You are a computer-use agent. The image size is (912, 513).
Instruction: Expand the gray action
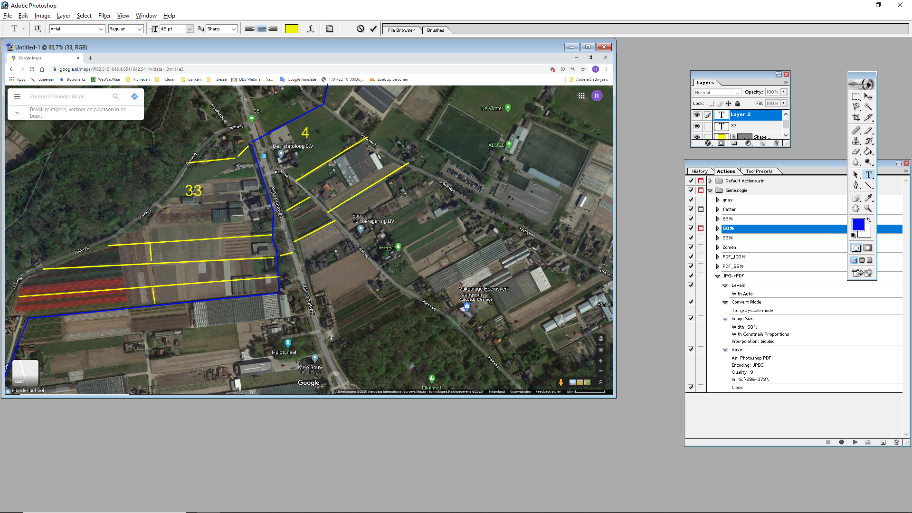click(x=717, y=199)
